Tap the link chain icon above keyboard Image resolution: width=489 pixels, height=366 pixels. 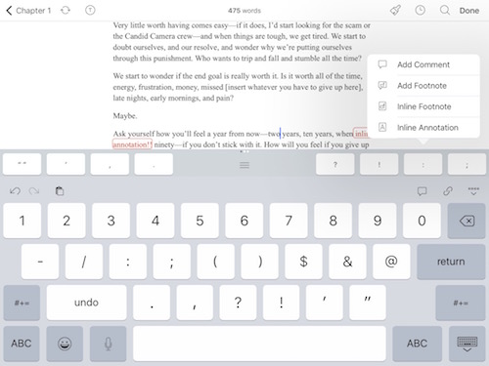448,191
